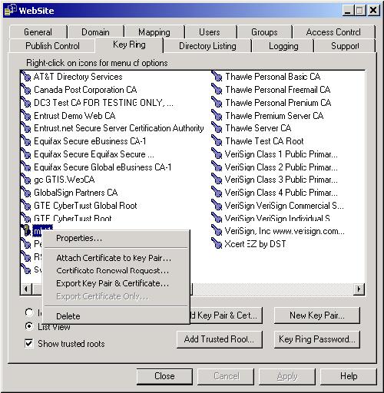Click the GlobalSign Partners CA icon
The width and height of the screenshot is (384, 393).
26,192
